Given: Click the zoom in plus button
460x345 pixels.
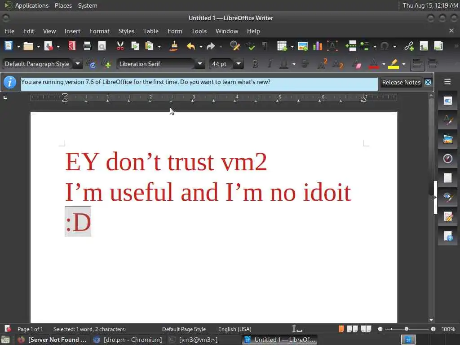Looking at the screenshot, I should [433, 329].
